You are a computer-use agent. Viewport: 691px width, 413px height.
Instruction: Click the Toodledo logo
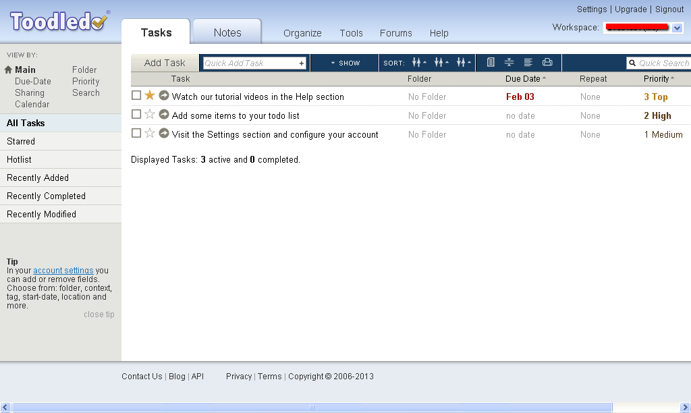[x=59, y=21]
